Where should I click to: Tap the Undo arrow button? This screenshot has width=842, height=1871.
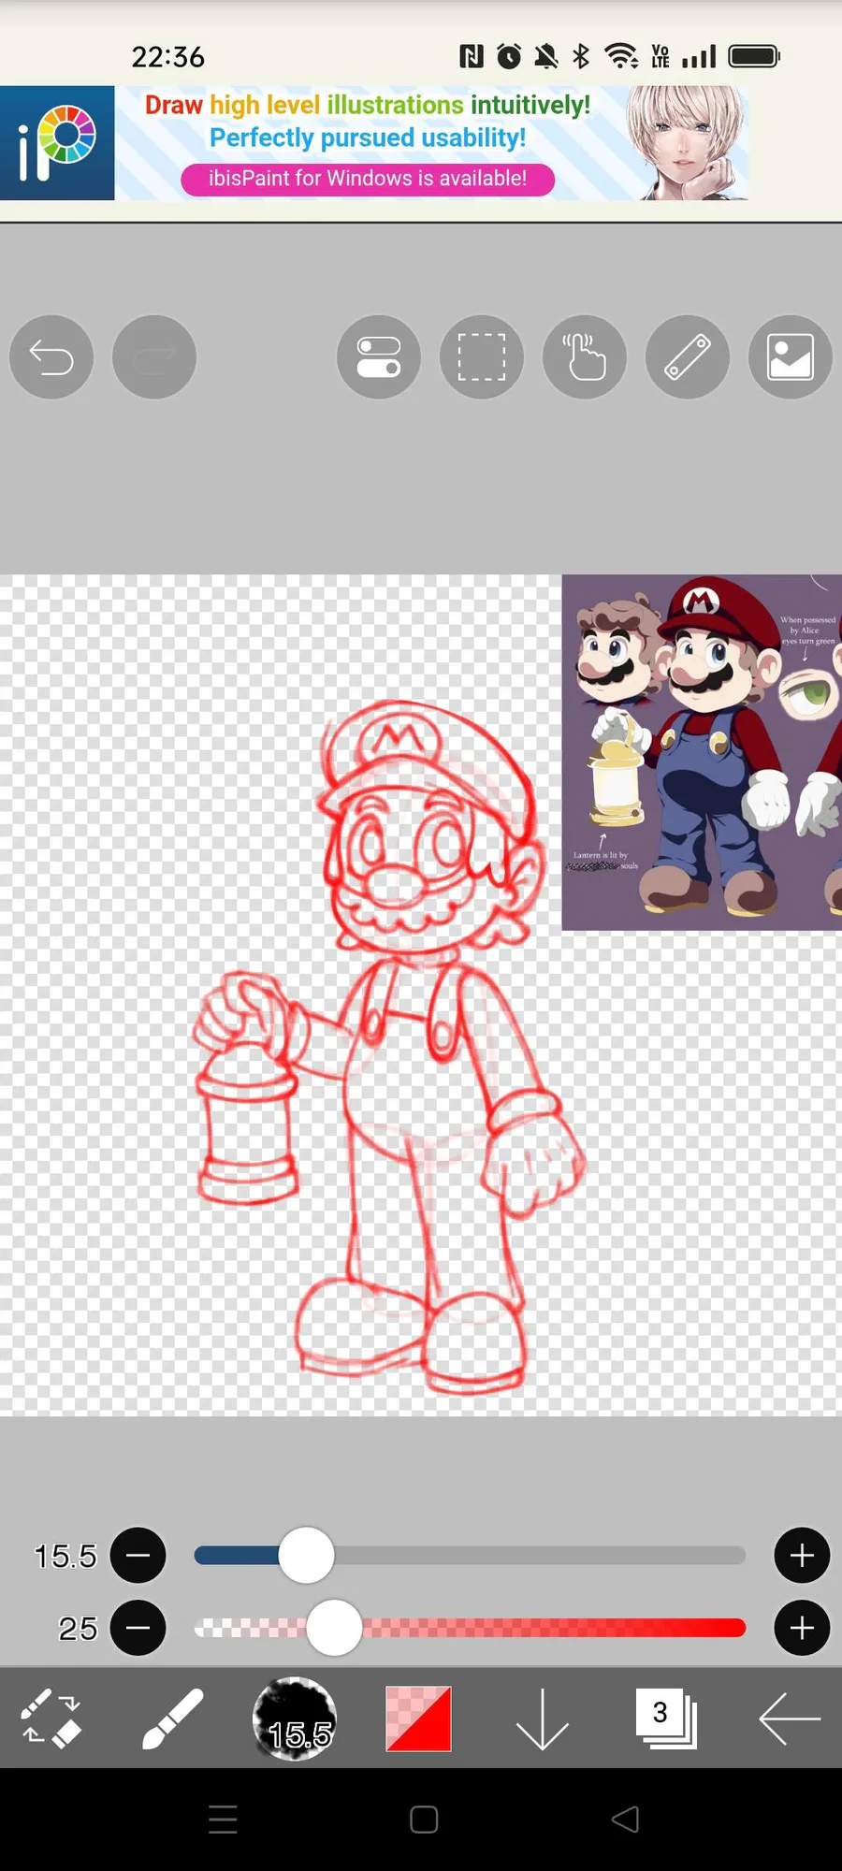(51, 357)
